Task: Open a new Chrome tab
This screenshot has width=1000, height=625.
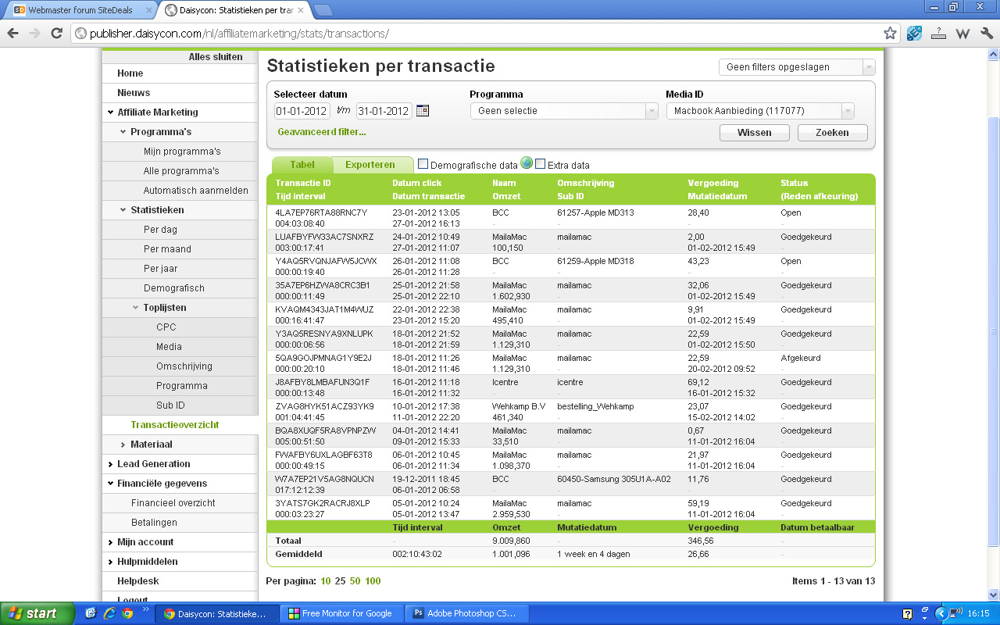Action: point(323,10)
